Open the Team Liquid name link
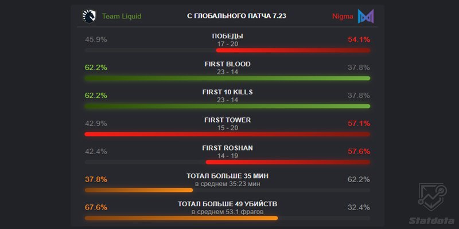459x229 pixels. pyautogui.click(x=122, y=17)
